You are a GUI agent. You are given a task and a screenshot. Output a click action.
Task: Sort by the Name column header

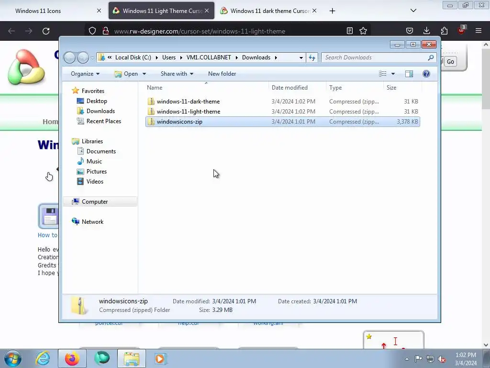click(206, 88)
